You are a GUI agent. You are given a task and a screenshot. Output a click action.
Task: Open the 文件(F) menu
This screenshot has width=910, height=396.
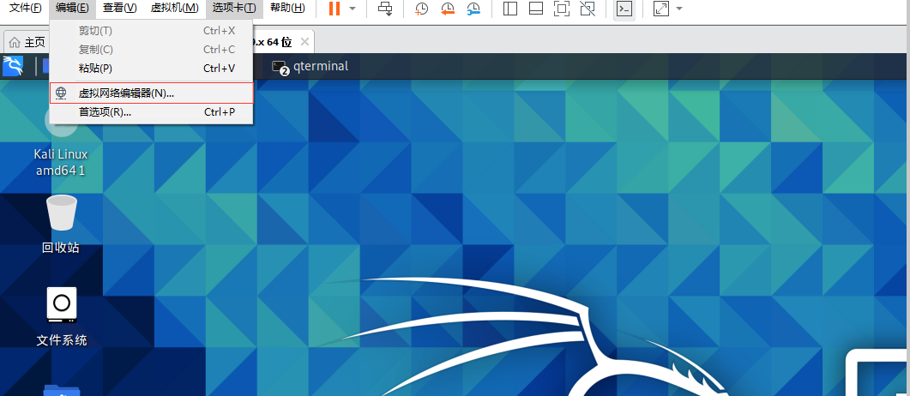coord(26,8)
